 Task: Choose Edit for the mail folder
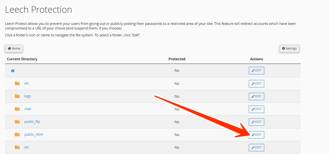point(256,109)
